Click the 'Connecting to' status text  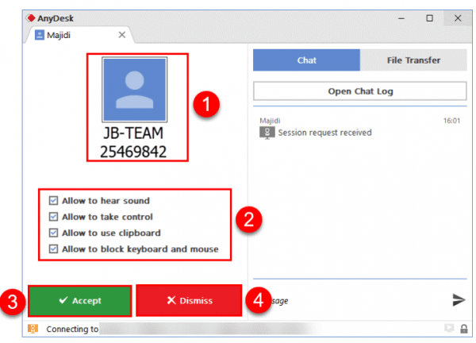72,329
